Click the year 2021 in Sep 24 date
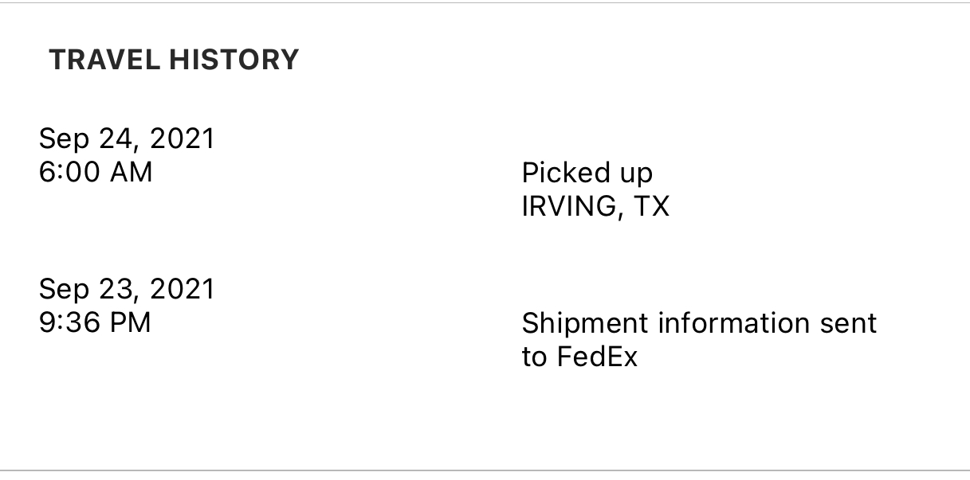The height and width of the screenshot is (480, 970). click(183, 139)
